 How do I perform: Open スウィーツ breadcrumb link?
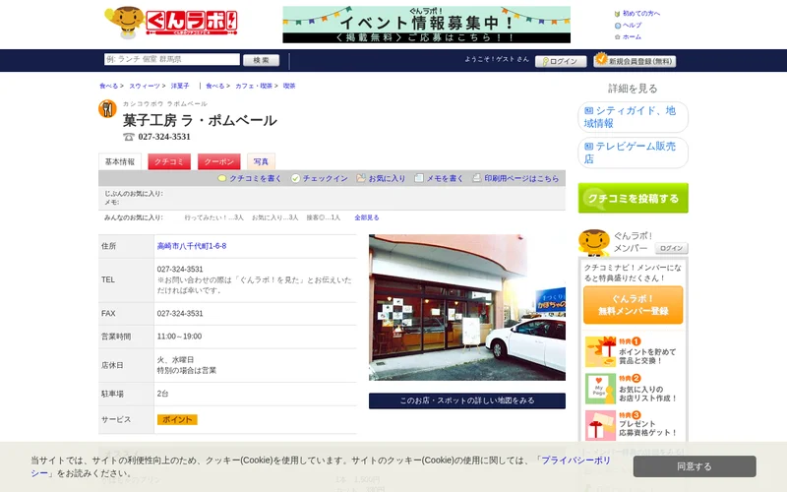[x=144, y=86]
